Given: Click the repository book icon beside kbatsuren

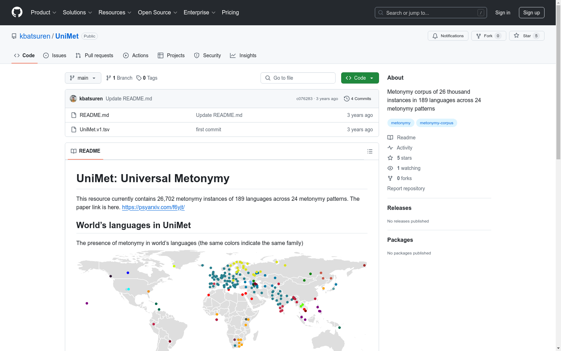Looking at the screenshot, I should pyautogui.click(x=14, y=36).
